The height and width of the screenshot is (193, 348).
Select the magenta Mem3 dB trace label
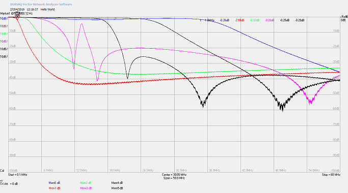pos(86,188)
